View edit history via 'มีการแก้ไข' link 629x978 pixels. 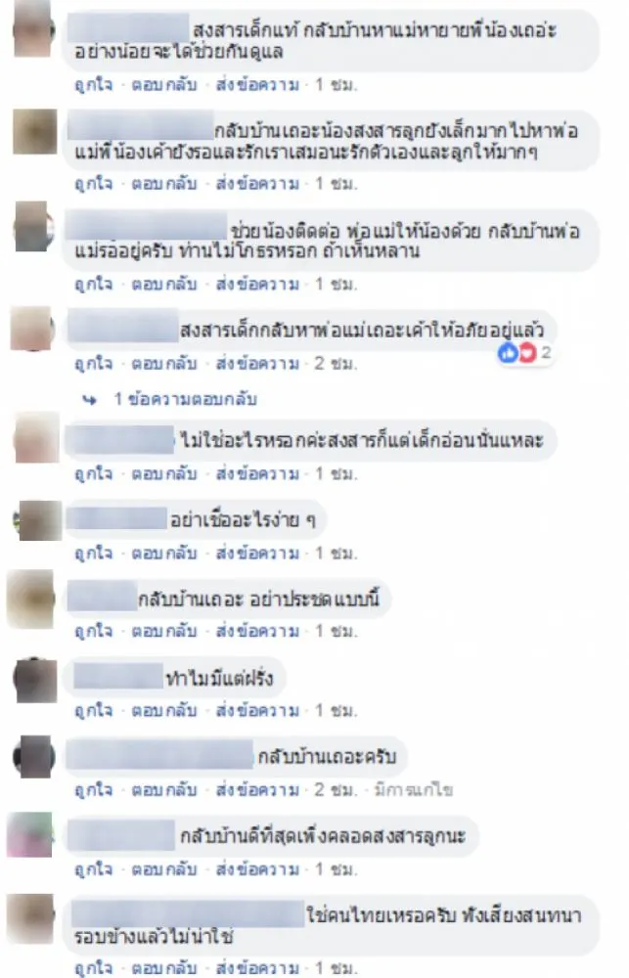(x=413, y=789)
